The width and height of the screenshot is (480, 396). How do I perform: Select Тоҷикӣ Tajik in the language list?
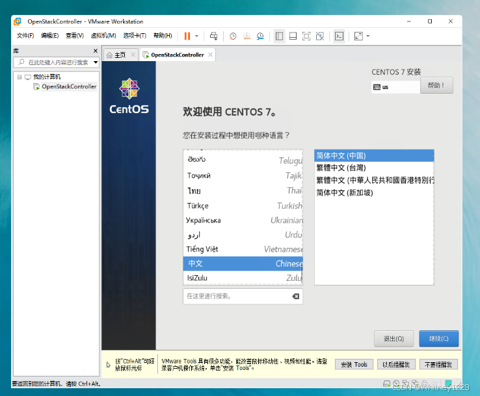pos(243,176)
